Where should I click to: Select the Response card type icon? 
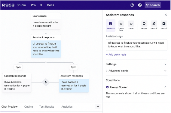(111, 24)
